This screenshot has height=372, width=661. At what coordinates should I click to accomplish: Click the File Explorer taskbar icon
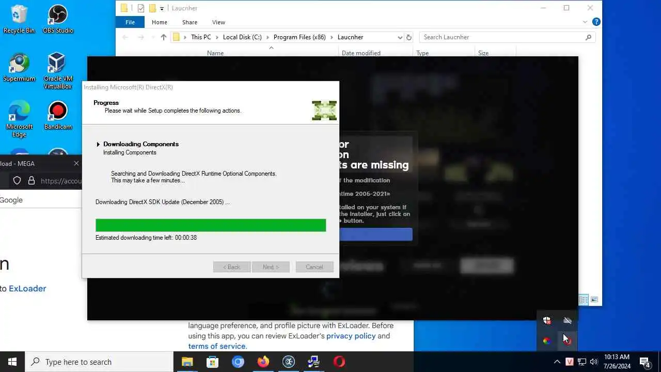[x=187, y=362]
